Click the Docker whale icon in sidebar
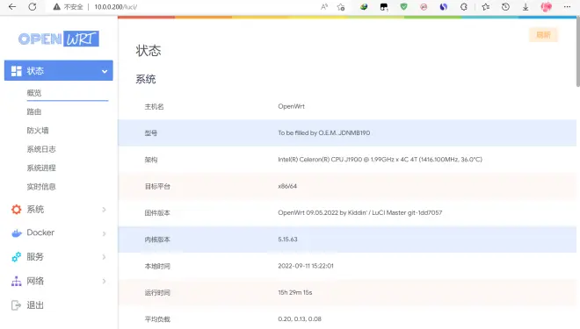The image size is (580, 329). pos(17,233)
